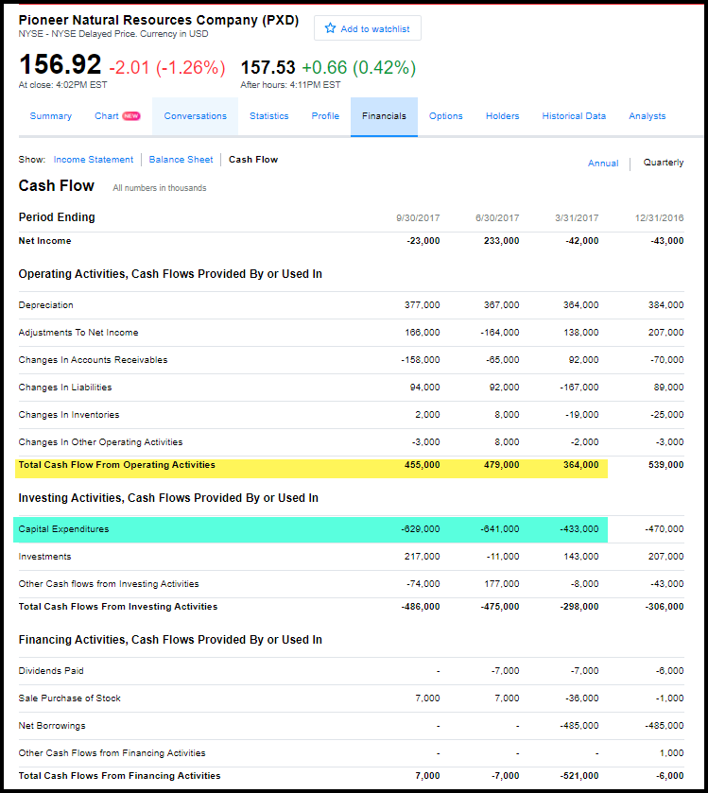This screenshot has width=708, height=793.
Task: Select the Cash Flow statement view
Action: point(253,160)
